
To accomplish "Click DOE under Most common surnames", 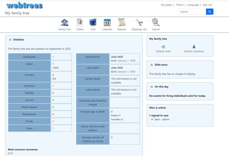I will (10, 153).
